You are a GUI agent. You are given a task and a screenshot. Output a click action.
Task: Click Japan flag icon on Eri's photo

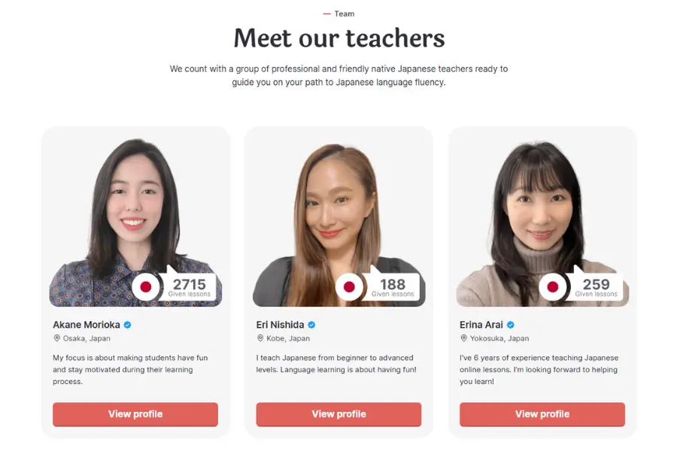point(349,286)
